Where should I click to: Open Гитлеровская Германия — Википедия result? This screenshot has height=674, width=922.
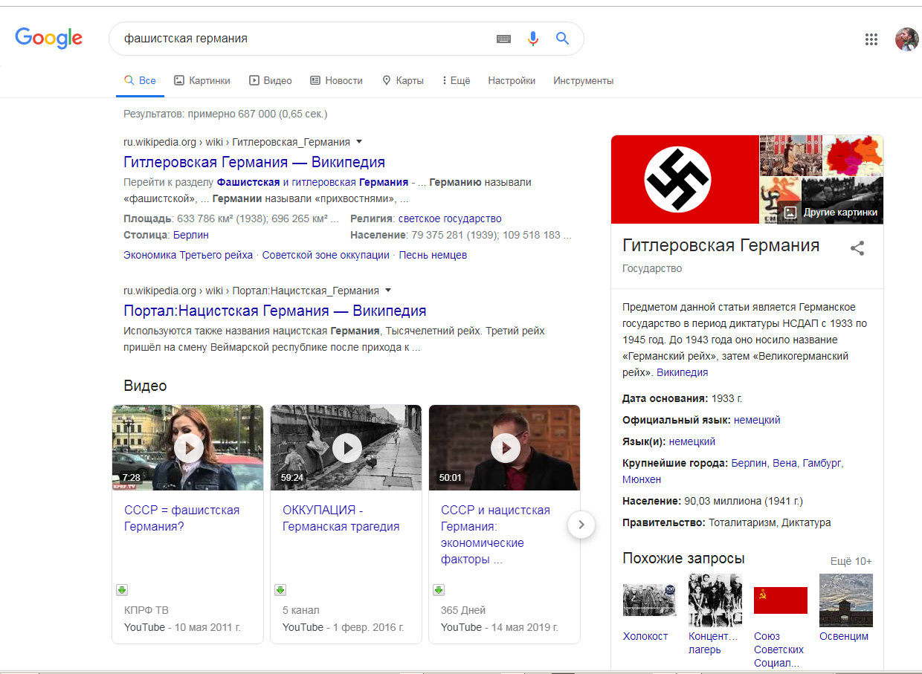(254, 162)
